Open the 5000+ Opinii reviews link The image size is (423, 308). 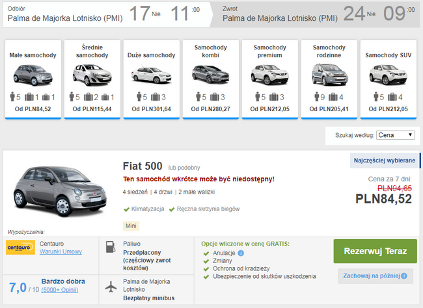(60, 290)
